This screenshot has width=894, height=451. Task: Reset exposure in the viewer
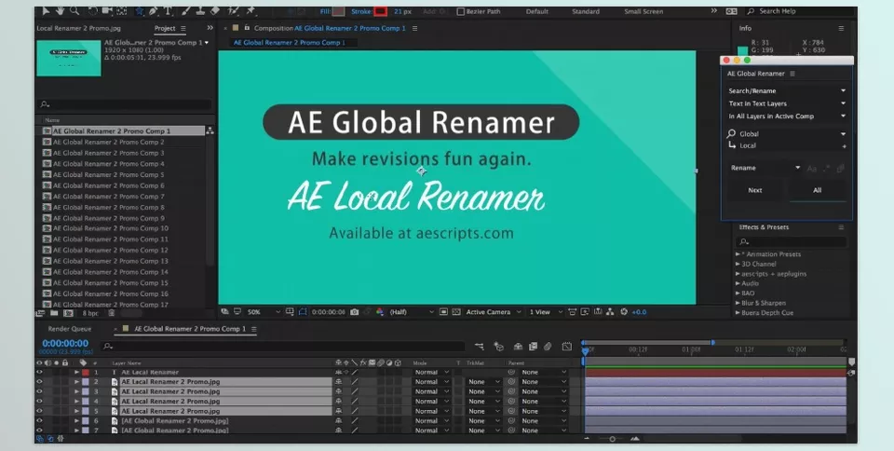pyautogui.click(x=624, y=312)
